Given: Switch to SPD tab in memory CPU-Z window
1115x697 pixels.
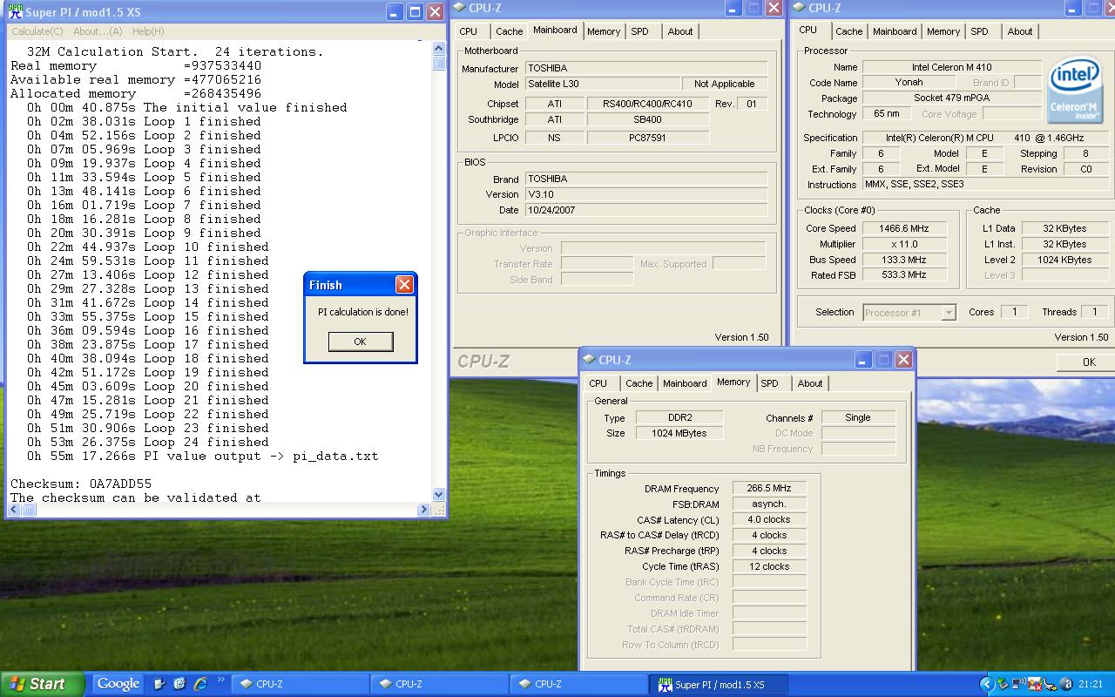Looking at the screenshot, I should pyautogui.click(x=769, y=383).
